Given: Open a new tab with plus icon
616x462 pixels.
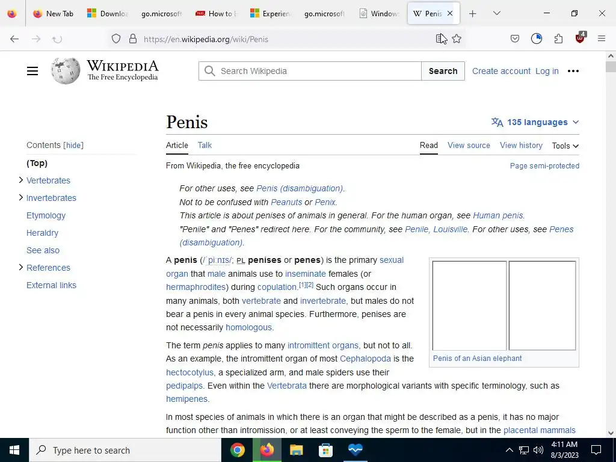Looking at the screenshot, I should point(473,14).
